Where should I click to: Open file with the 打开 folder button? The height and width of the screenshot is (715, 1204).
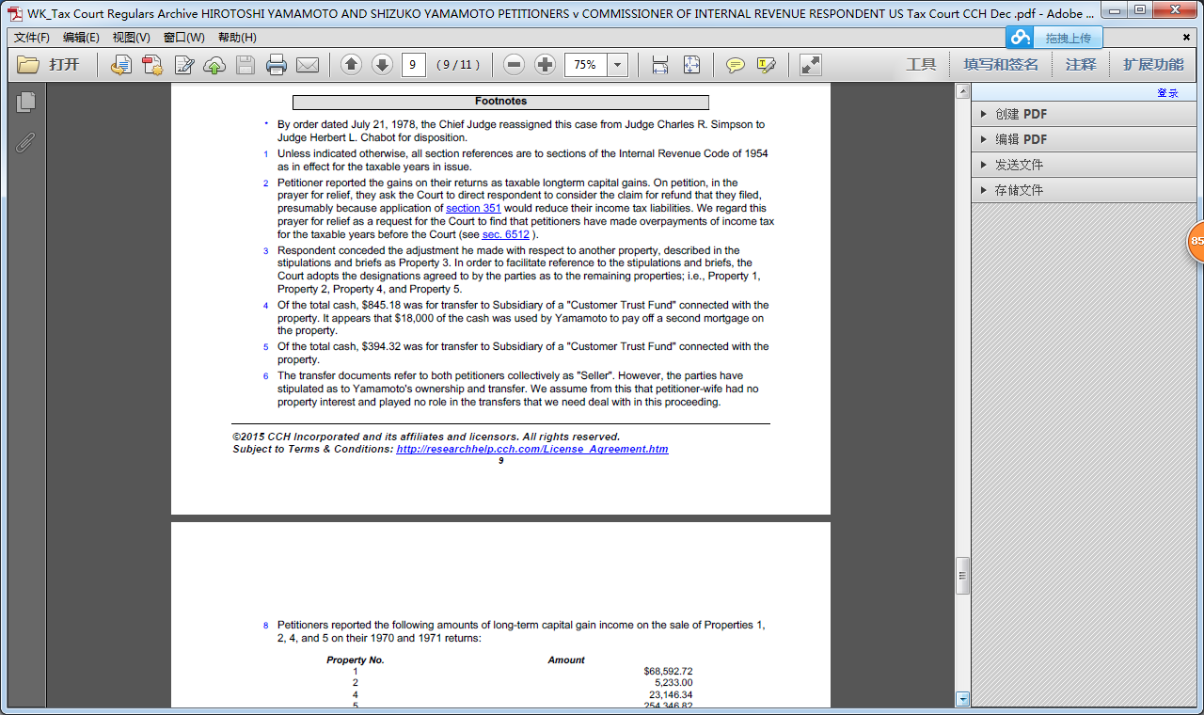(49, 65)
